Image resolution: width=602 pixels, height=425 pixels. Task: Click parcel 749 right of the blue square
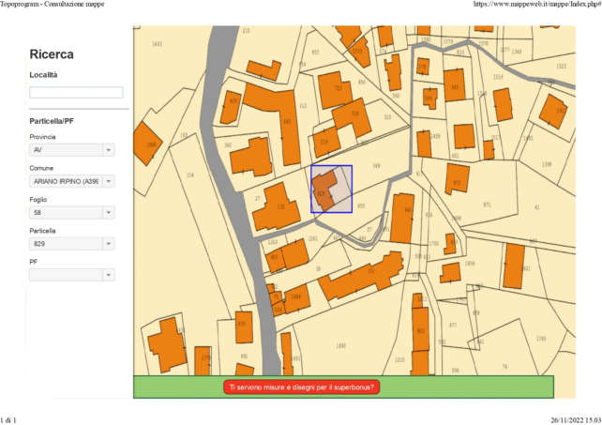click(377, 166)
